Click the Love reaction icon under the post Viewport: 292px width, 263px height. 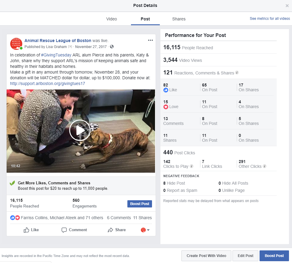tap(17, 218)
